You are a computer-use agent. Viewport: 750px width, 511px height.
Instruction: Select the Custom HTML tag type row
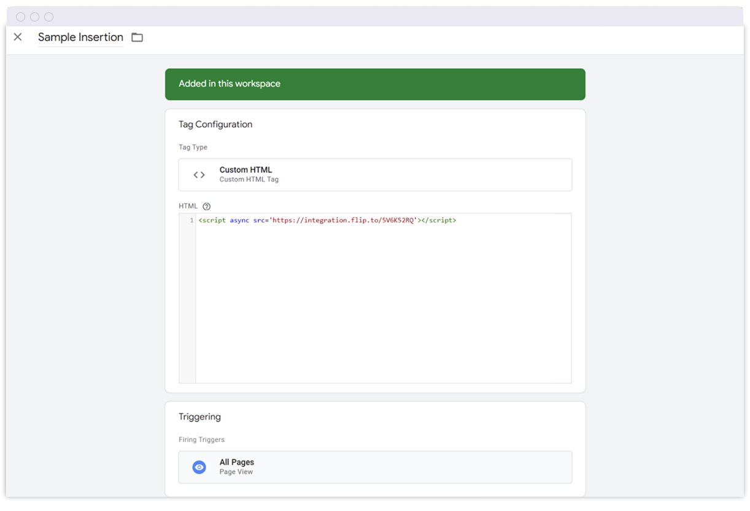(x=374, y=175)
